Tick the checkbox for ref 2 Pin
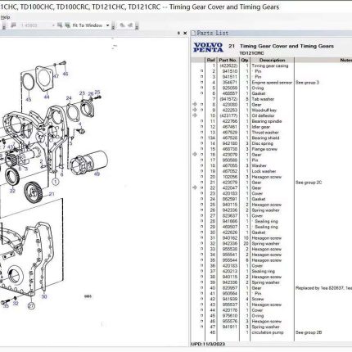Screen dimensions: 352x352 [x=202, y=71]
